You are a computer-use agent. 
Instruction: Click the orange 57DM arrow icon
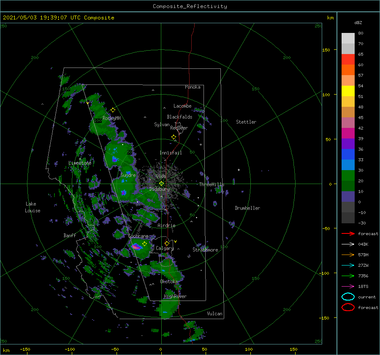(348, 255)
